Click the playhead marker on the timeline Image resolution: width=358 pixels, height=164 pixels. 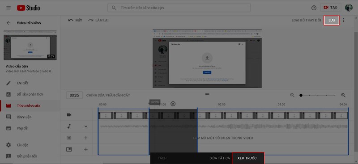[155, 102]
